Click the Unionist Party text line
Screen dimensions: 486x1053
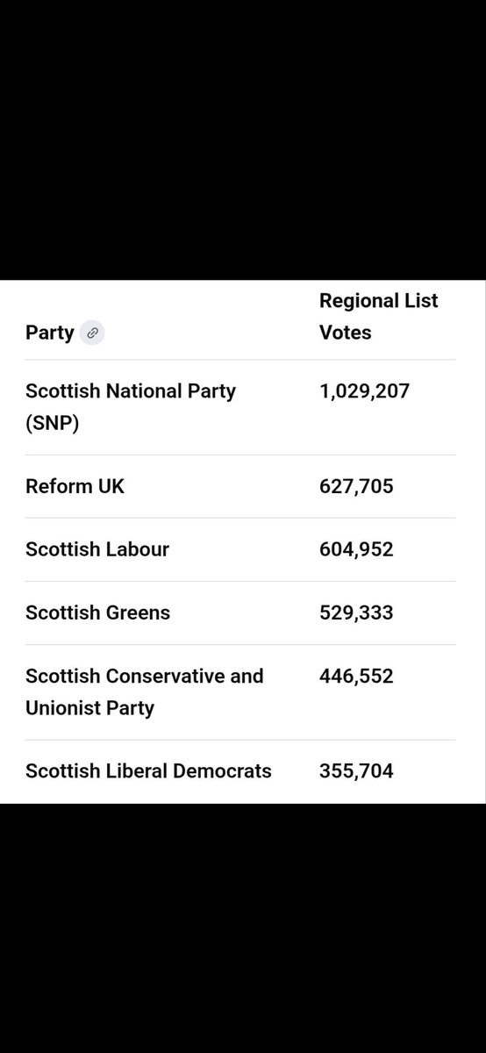[90, 708]
